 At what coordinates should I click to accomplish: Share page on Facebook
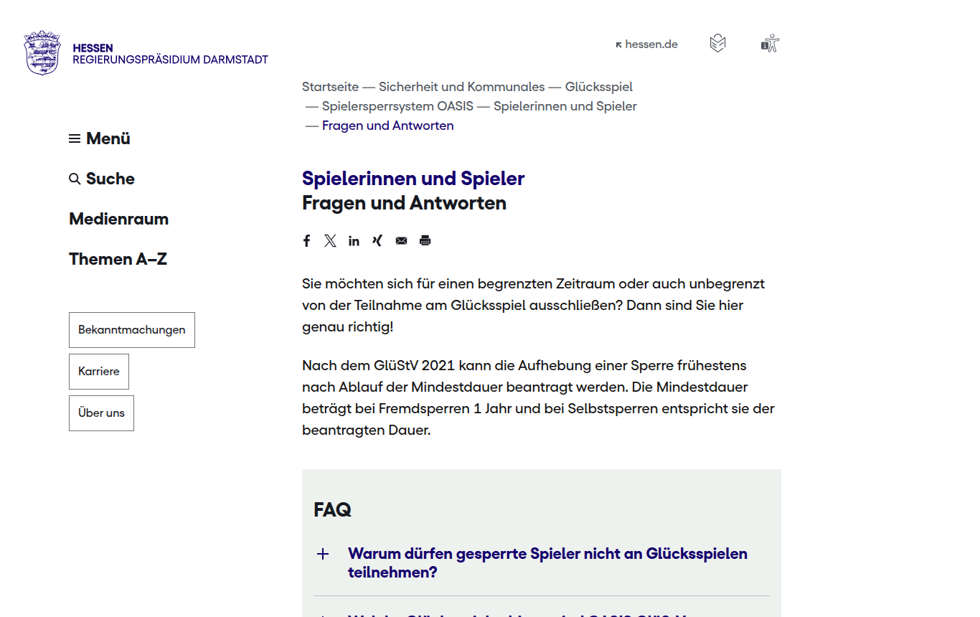coord(306,240)
